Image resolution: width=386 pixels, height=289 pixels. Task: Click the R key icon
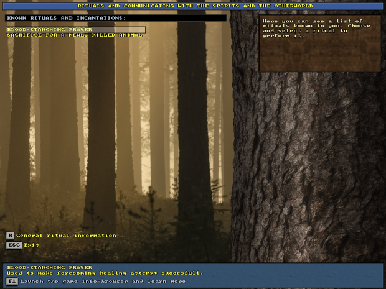[10, 236]
